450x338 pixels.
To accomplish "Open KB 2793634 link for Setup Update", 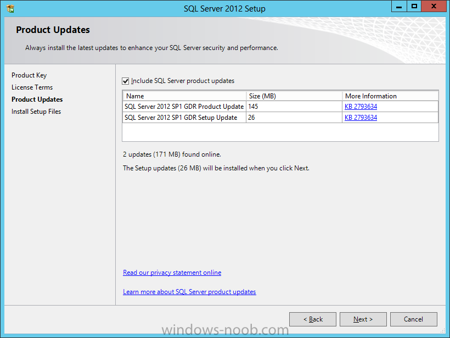I will 361,118.
